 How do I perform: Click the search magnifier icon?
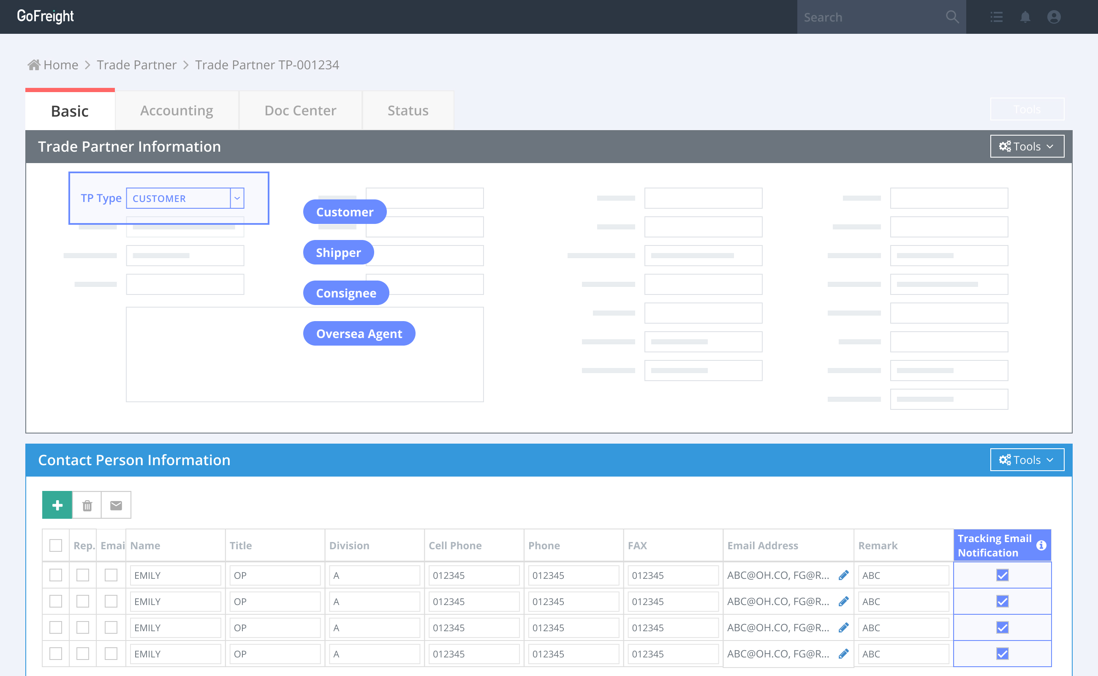click(x=952, y=17)
